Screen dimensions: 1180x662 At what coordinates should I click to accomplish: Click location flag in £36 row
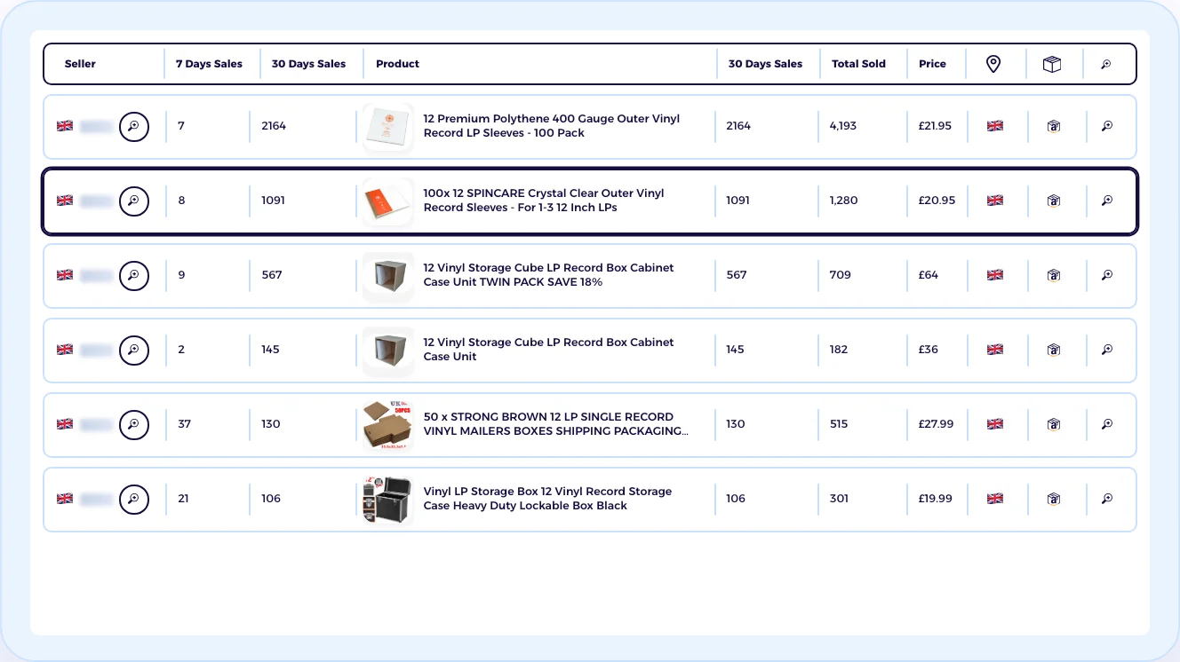[995, 350]
